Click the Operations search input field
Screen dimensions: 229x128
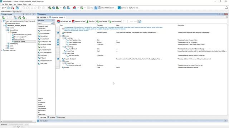pos(44,23)
